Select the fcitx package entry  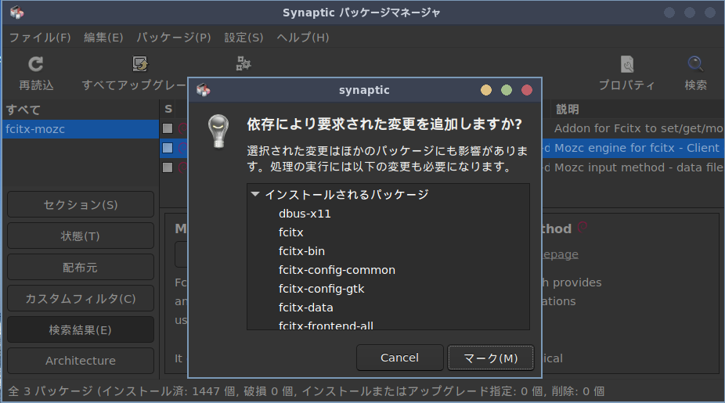coord(290,232)
